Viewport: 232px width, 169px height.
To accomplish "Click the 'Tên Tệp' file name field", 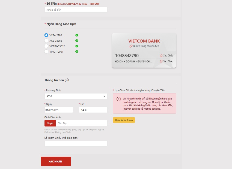I will 82,123.
